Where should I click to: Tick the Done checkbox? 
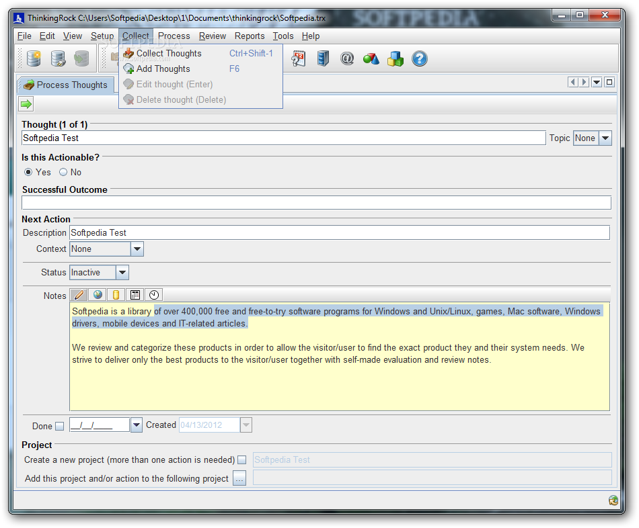(59, 426)
